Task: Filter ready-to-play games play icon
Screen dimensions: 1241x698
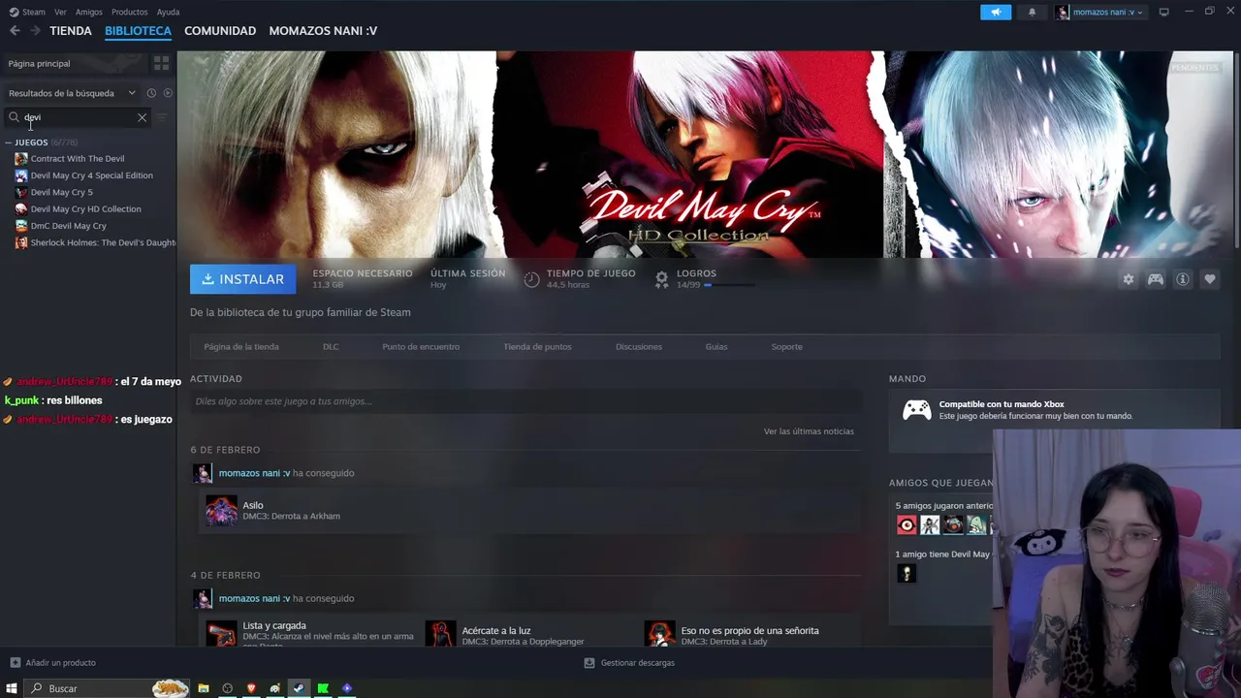Action: [168, 93]
